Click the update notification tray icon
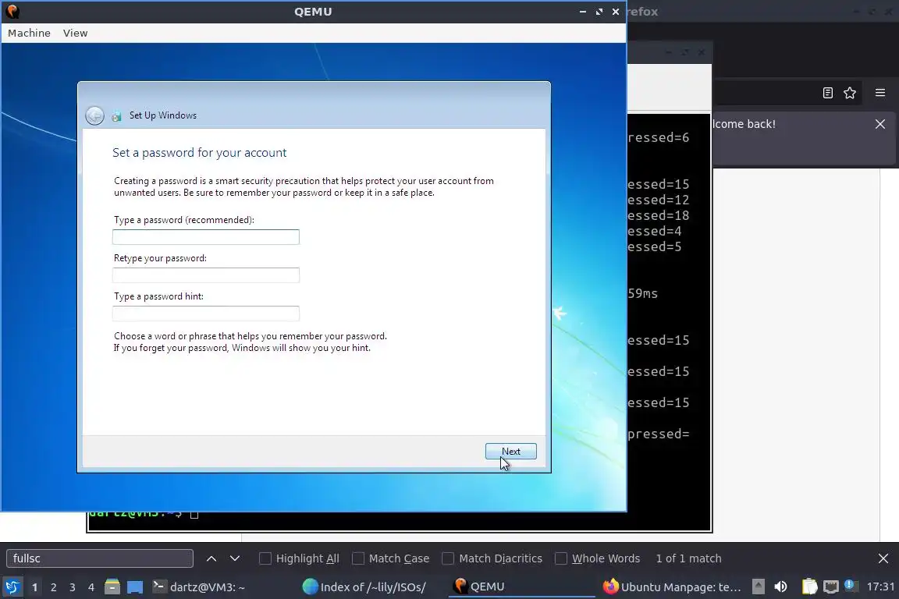 [851, 586]
